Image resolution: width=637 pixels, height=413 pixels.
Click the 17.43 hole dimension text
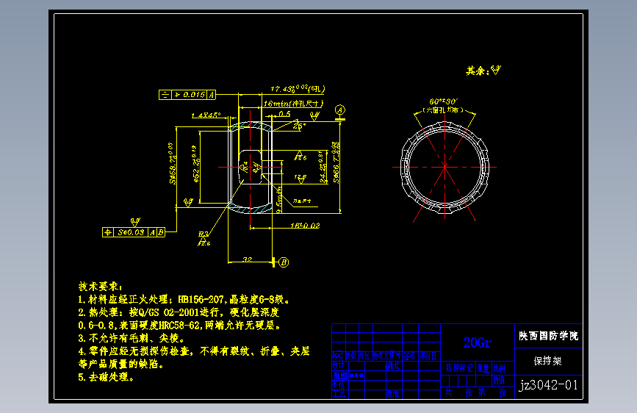pos(298,89)
